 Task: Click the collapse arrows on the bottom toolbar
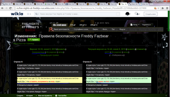(x=166, y=95)
